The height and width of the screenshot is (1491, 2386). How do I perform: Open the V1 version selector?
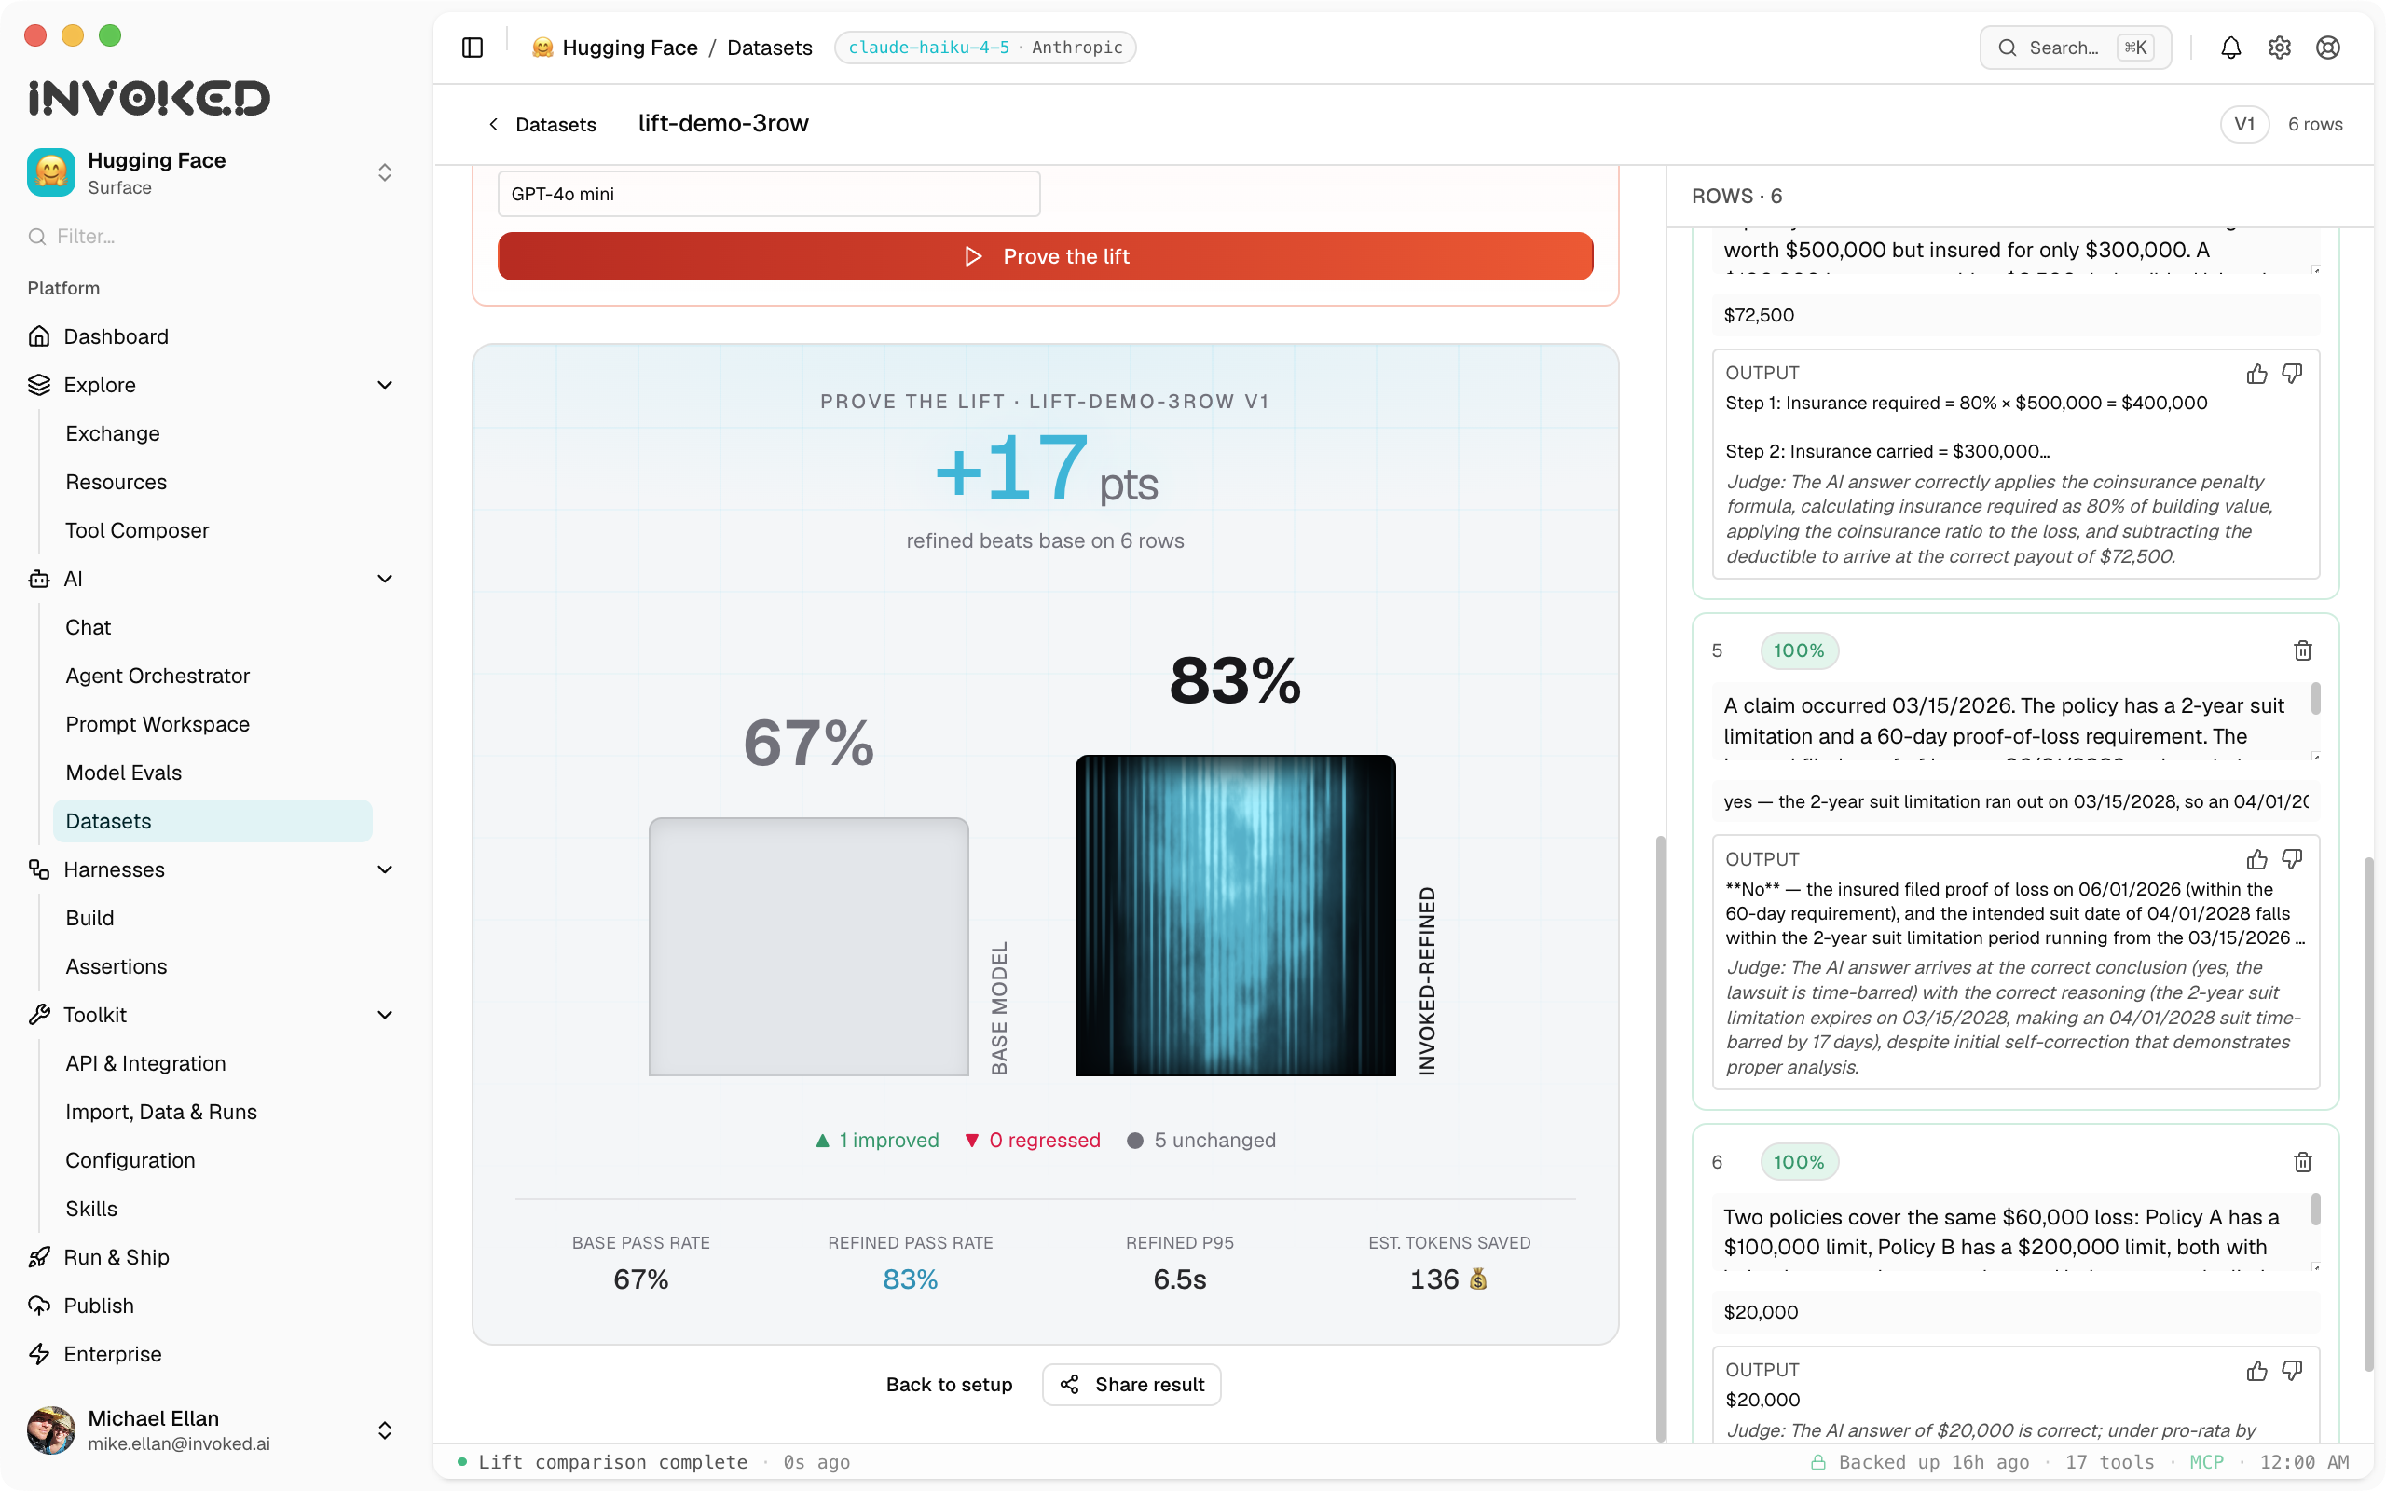point(2244,124)
